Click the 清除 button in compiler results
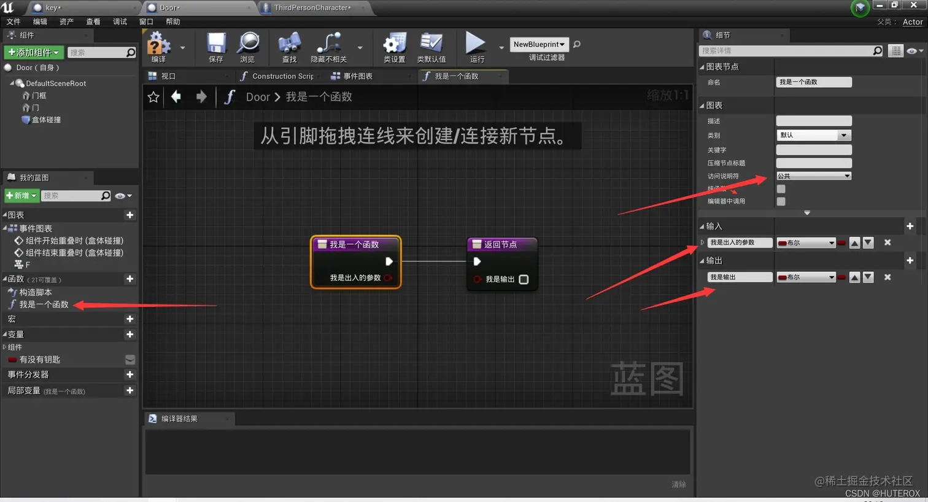Viewport: 928px width, 502px height. (679, 484)
